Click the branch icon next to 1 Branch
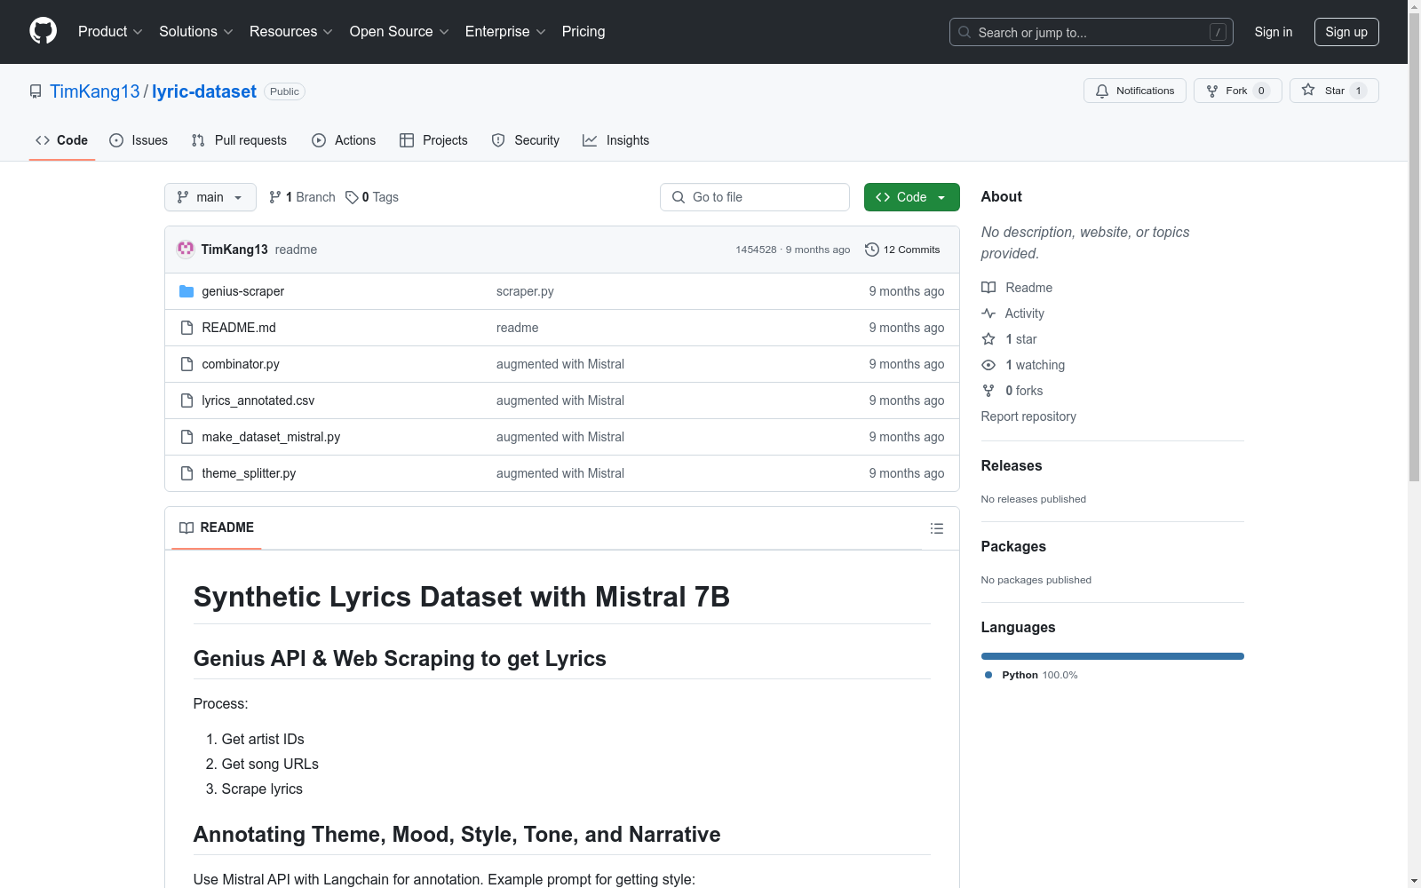 (275, 197)
